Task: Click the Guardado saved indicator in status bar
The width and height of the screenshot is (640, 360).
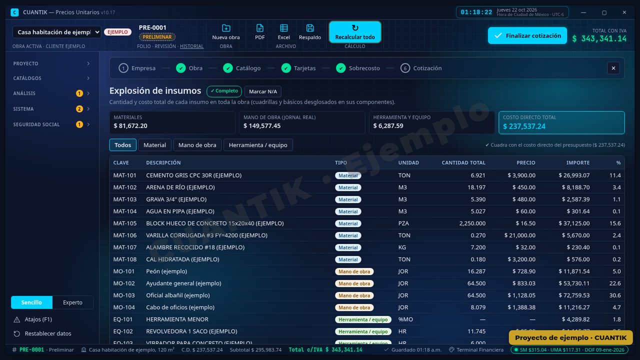Action: click(412, 350)
